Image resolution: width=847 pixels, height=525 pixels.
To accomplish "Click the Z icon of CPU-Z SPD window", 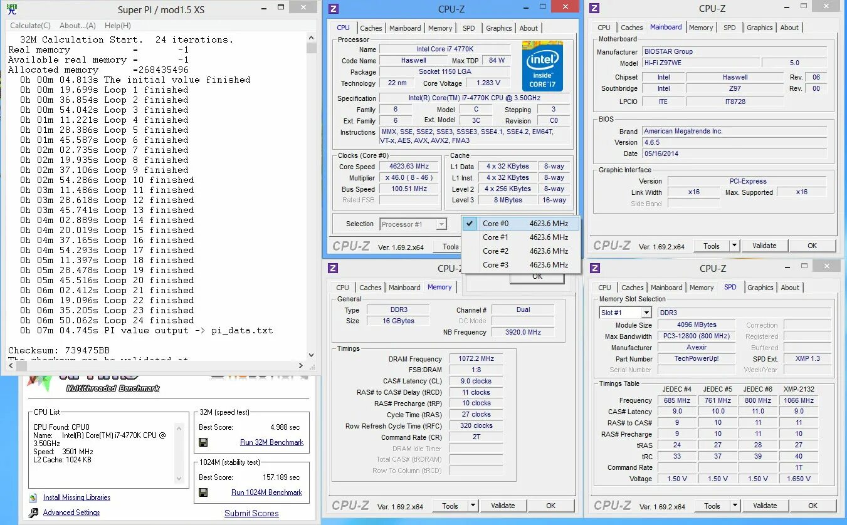I will [594, 269].
